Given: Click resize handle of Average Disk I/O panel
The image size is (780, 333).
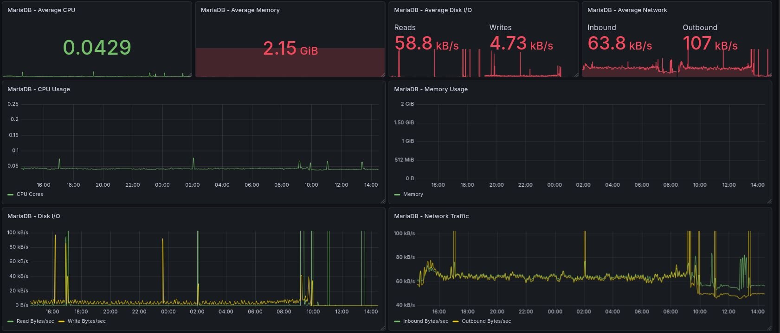Looking at the screenshot, I should pos(576,75).
